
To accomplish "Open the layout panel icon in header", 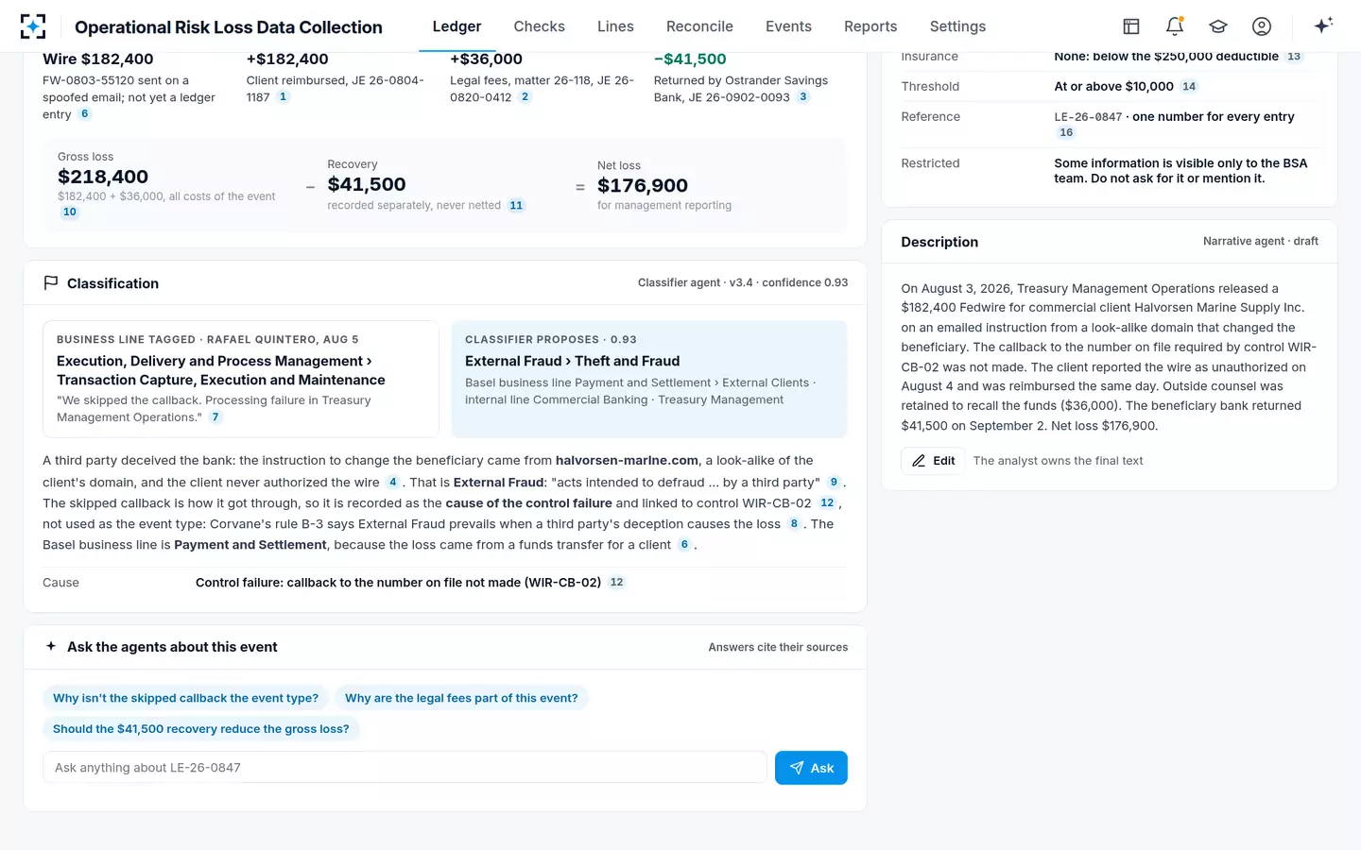I will tap(1131, 26).
